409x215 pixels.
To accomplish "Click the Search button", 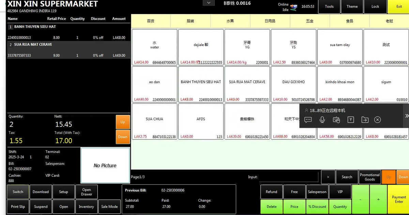I will point(347,177).
